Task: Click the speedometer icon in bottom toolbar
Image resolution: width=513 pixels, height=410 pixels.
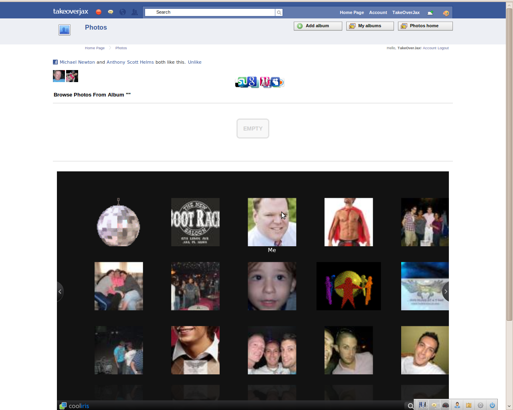Action: 445,405
